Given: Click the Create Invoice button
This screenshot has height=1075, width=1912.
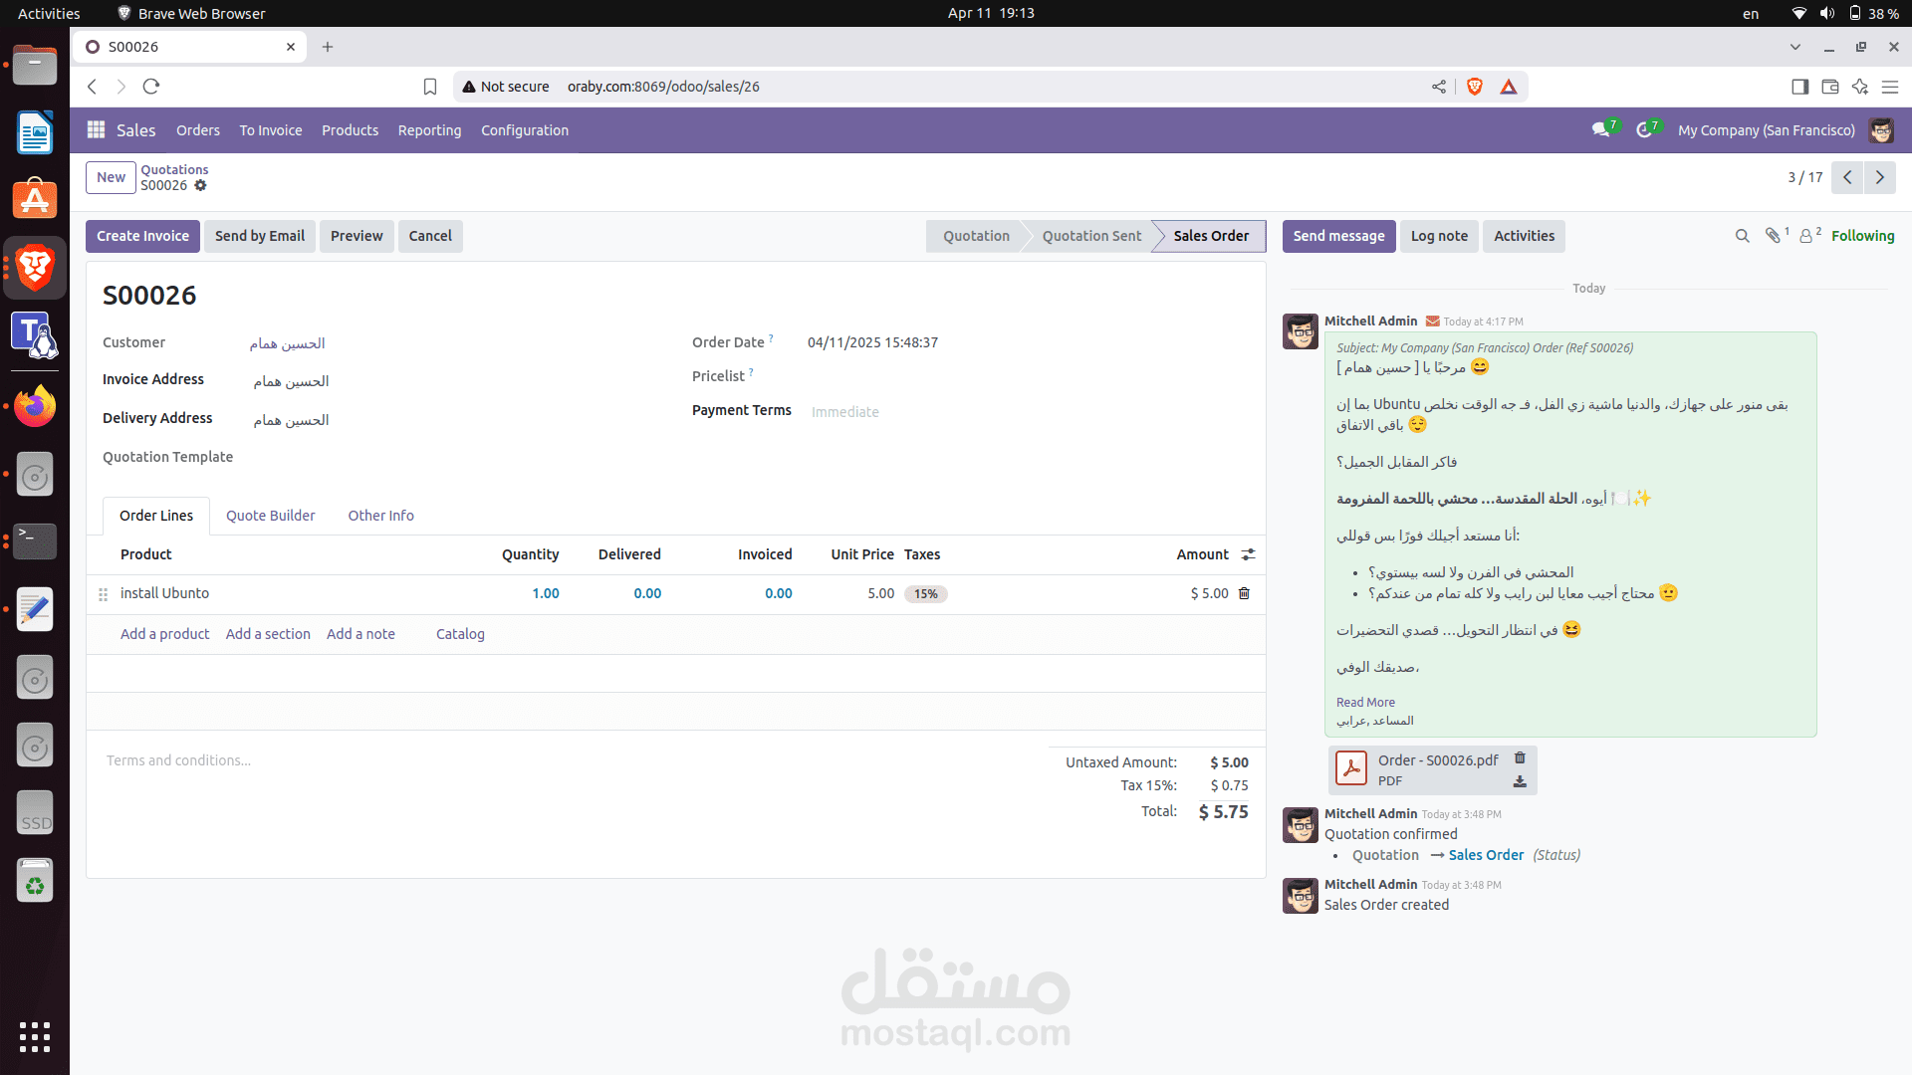Looking at the screenshot, I should 142,236.
